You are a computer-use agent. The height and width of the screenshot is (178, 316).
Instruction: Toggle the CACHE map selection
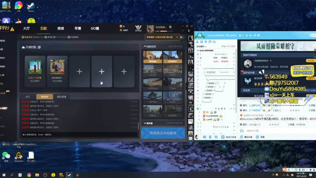pyautogui.click(x=153, y=70)
